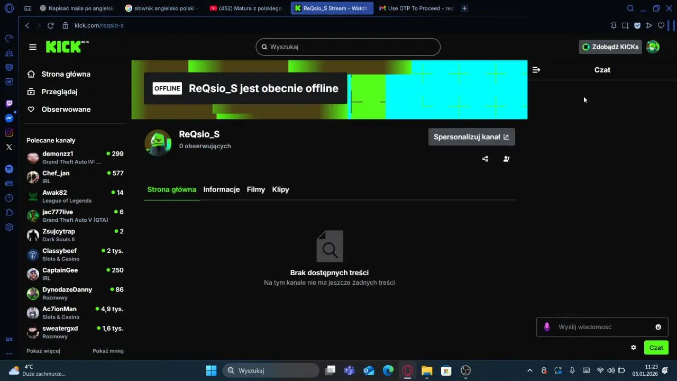
Task: Take a snapshot with the toolbar icon
Action: pos(625,25)
